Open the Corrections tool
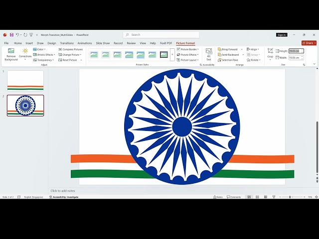 click(25, 54)
